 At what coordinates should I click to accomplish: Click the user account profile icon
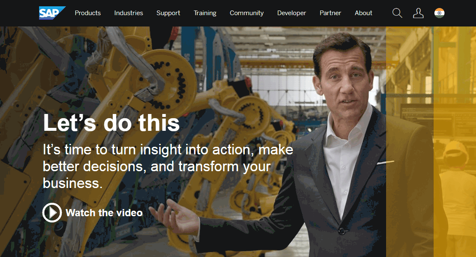418,13
